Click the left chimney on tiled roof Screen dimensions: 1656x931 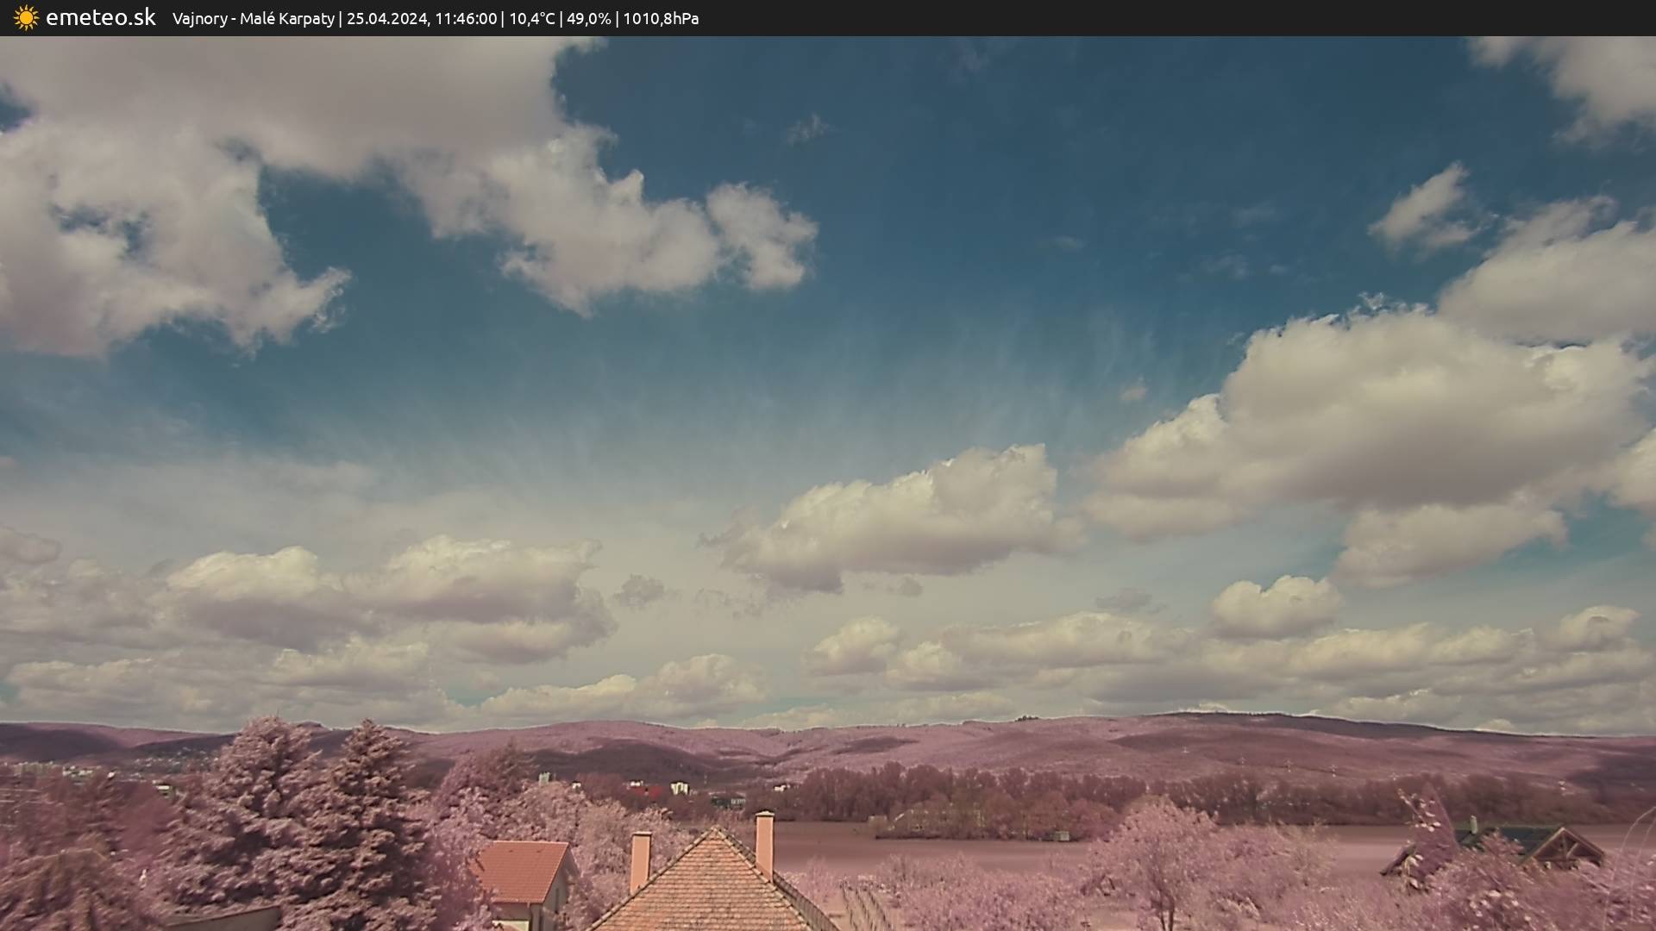(x=640, y=860)
